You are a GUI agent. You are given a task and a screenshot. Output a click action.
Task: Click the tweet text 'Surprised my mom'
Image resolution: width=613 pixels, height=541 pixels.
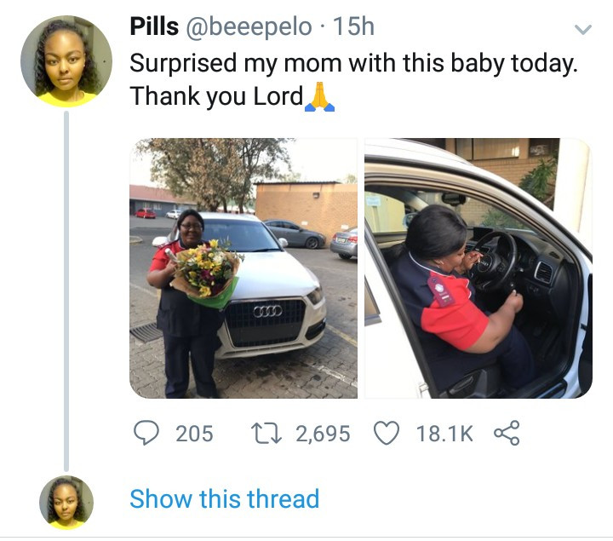(235, 63)
